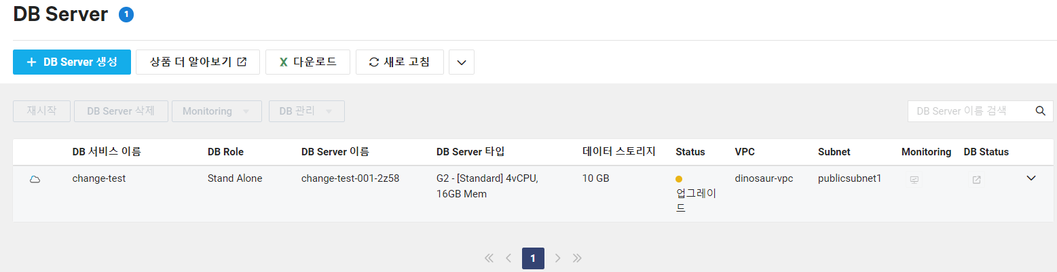This screenshot has width=1057, height=272.
Task: Open the DB 관리 dropdown
Action: click(306, 111)
